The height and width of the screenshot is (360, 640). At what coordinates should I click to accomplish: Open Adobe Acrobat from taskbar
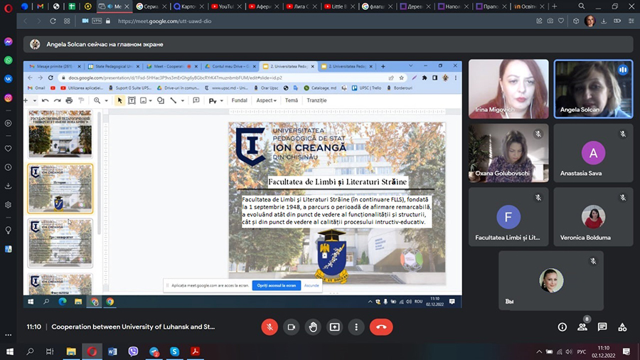click(x=195, y=351)
